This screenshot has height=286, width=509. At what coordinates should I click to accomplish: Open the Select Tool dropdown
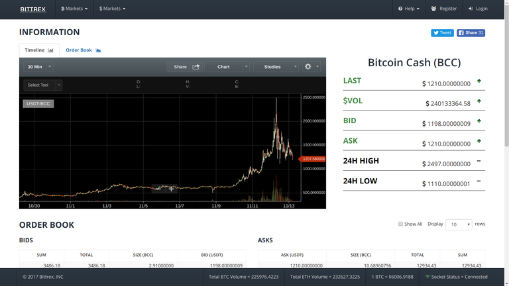(x=42, y=85)
